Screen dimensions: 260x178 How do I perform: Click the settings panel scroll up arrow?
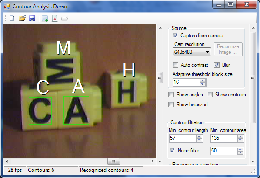253,28
